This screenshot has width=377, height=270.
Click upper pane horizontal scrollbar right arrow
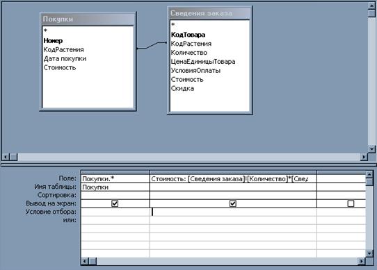(x=364, y=157)
